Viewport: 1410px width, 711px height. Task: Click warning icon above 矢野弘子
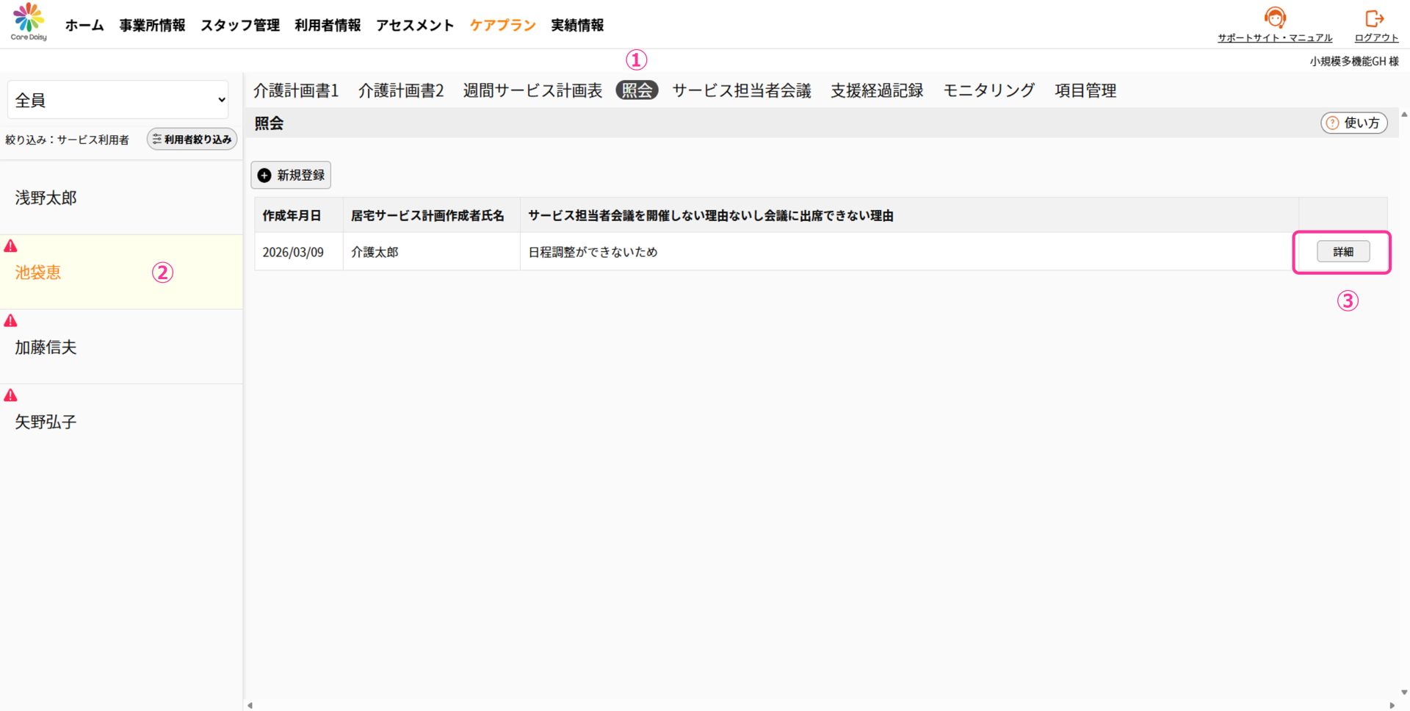pos(11,396)
